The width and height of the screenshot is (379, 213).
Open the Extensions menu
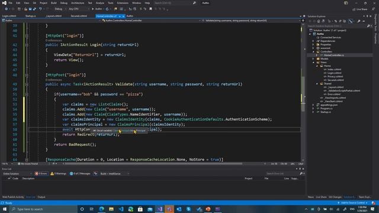coord(123,3)
